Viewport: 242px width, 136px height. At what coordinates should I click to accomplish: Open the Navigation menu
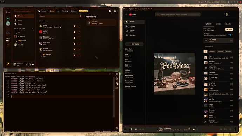tap(143, 9)
